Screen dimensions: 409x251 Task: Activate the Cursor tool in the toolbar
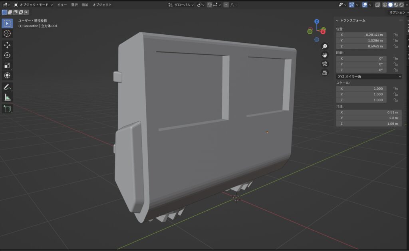[x=7, y=34]
